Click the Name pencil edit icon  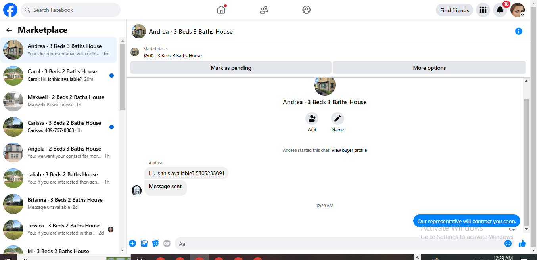click(338, 119)
